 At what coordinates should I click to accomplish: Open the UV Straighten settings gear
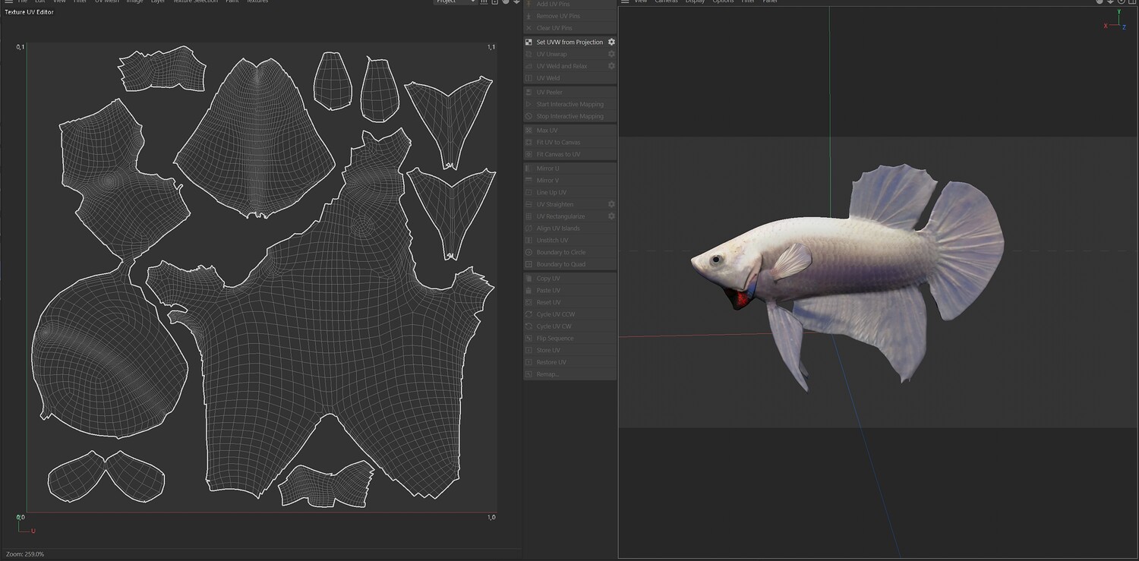coord(611,204)
